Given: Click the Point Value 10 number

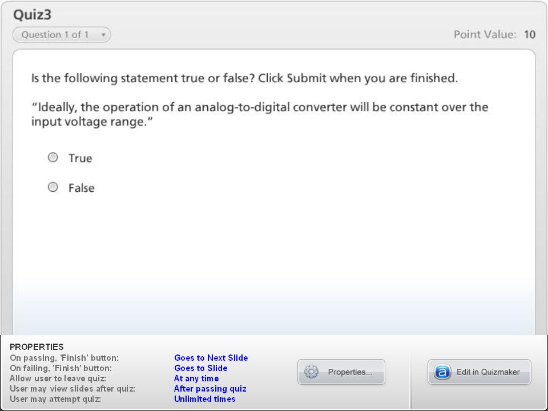Looking at the screenshot, I should 530,35.
